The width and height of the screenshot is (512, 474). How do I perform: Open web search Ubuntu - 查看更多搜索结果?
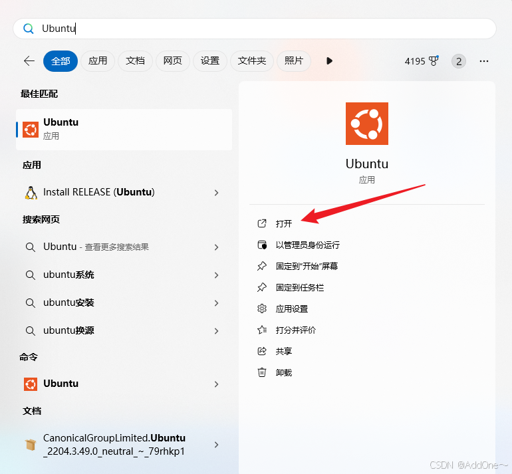point(96,247)
